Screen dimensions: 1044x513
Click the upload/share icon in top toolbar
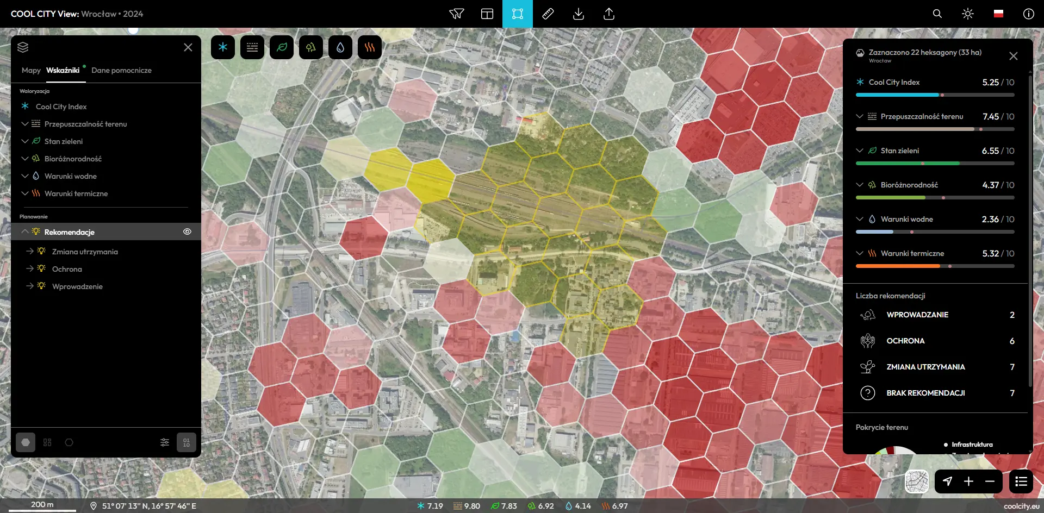coord(609,14)
